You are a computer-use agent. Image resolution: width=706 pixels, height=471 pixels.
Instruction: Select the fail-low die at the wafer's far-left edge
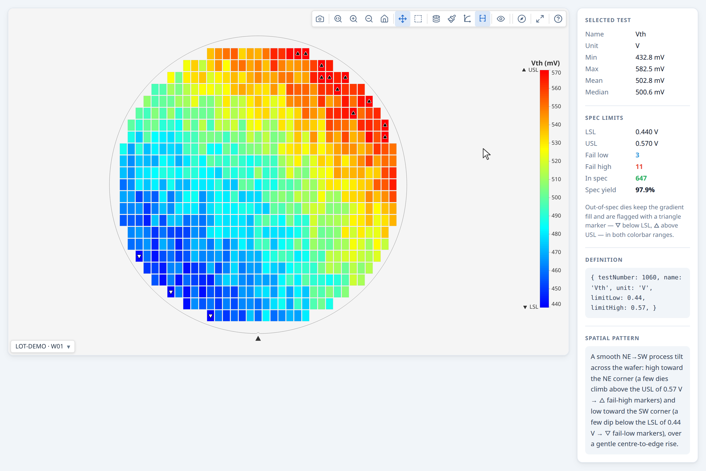pyautogui.click(x=139, y=256)
